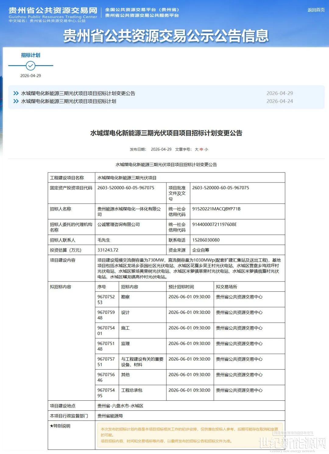The width and height of the screenshot is (329, 454).
Task: Return to home via 返回首页
Action: point(316,10)
